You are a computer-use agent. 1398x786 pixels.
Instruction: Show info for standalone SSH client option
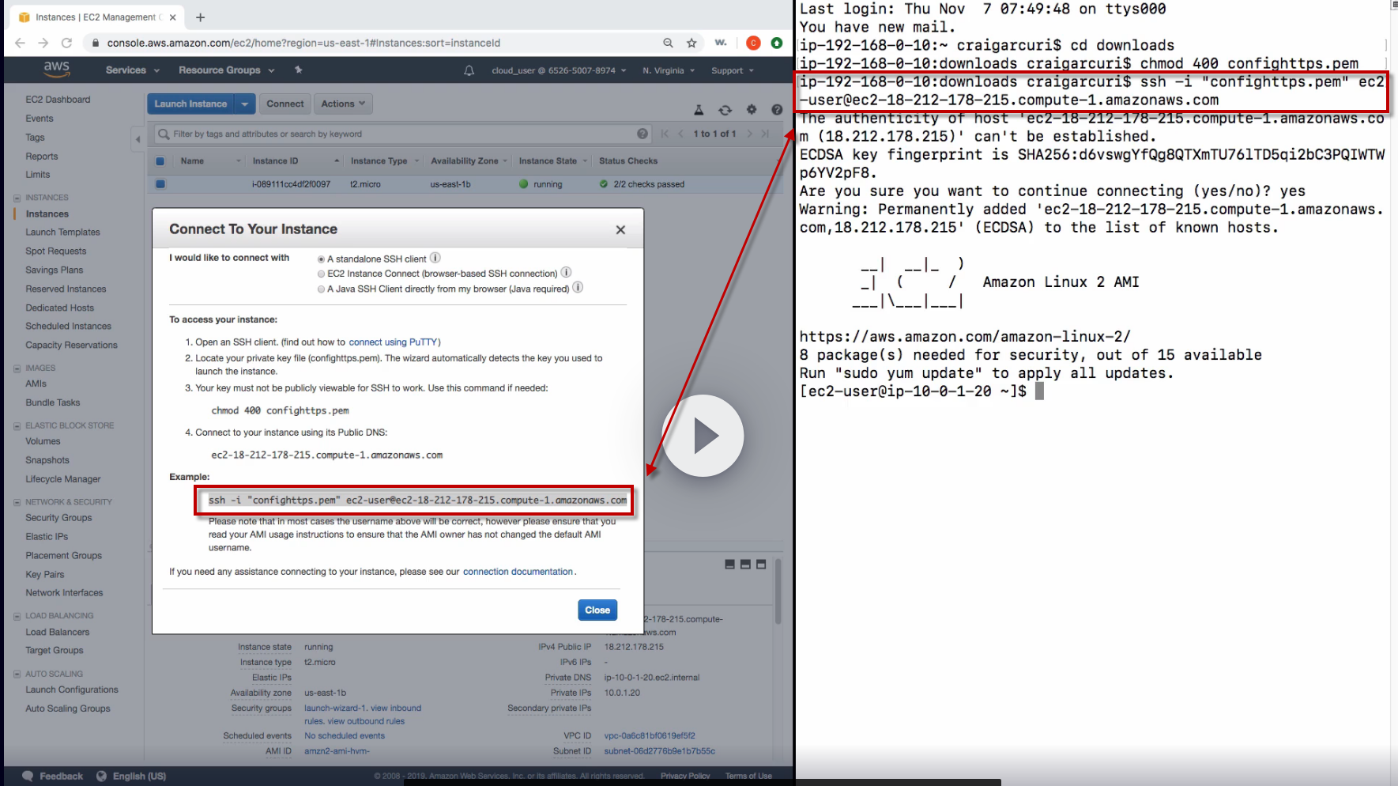(435, 258)
